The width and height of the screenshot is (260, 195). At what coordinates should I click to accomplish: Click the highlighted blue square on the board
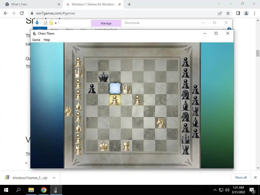[115, 88]
